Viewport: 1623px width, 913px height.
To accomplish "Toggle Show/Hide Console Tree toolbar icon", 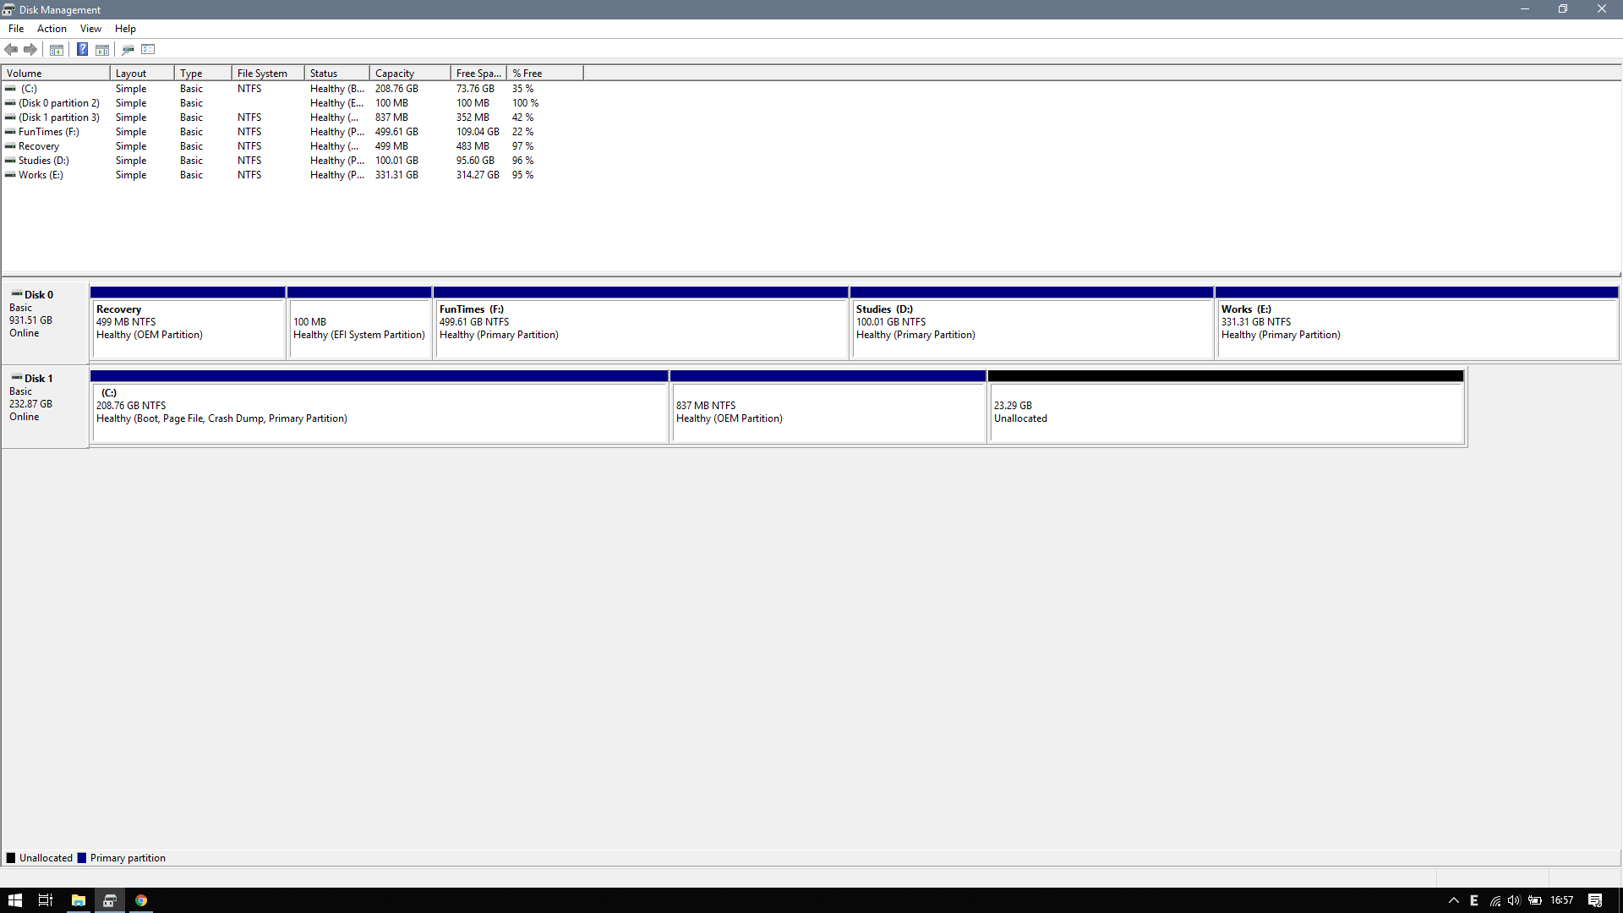I will [57, 49].
